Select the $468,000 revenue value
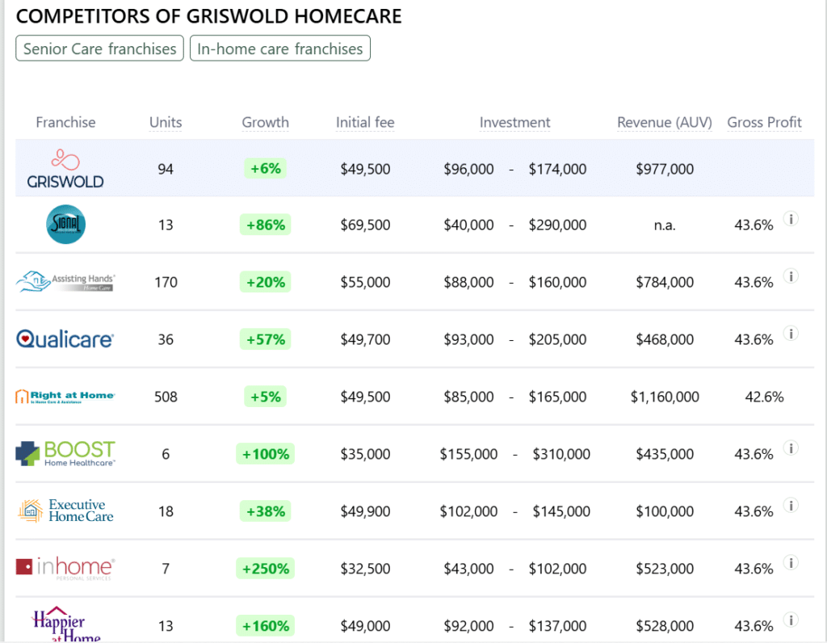 click(x=665, y=340)
